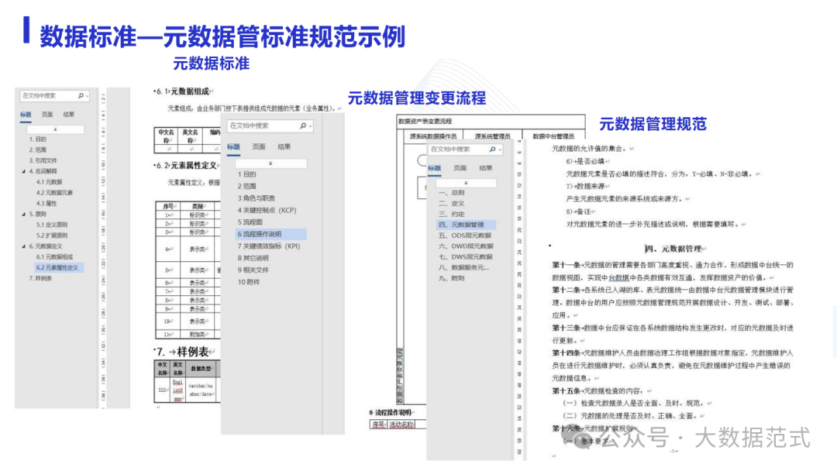Viewport: 837px width, 471px height.
Task: Open search options arrow in 变更流程 pane
Action: tap(310, 126)
